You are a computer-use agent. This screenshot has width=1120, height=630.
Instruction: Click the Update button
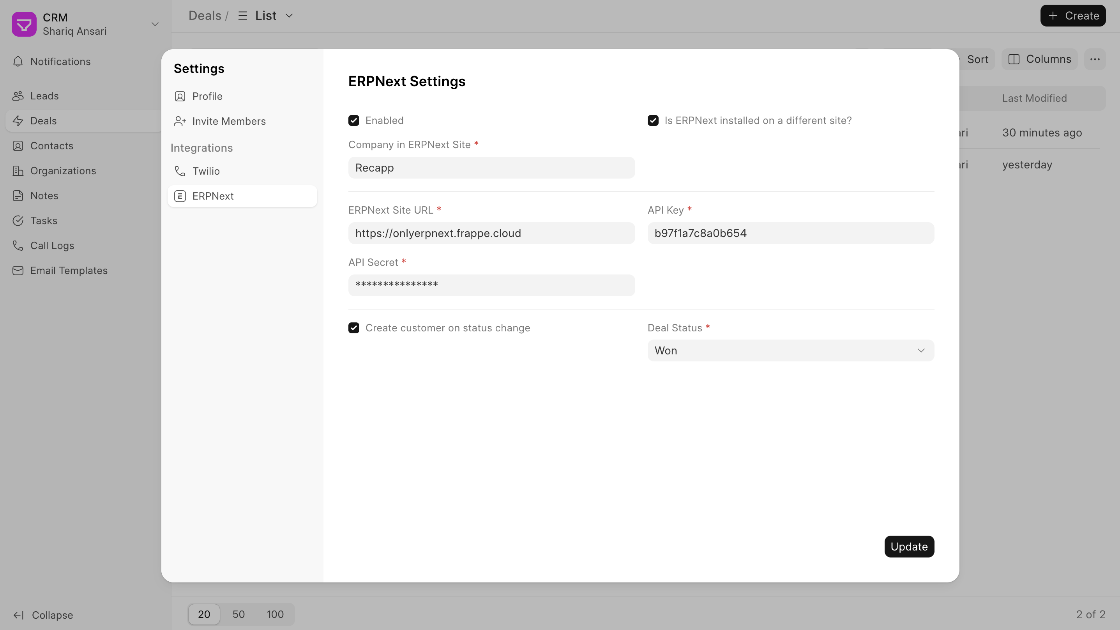point(909,546)
